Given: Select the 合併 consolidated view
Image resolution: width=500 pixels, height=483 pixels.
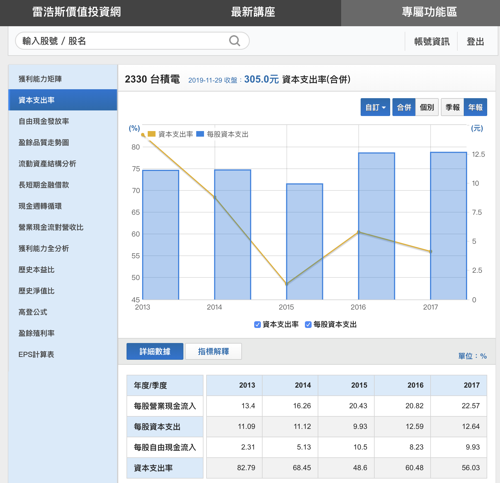Looking at the screenshot, I should pyautogui.click(x=404, y=107).
